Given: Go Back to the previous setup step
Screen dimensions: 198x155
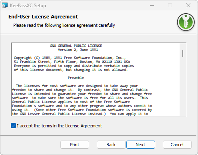Looking at the screenshot, I should [x=111, y=145].
